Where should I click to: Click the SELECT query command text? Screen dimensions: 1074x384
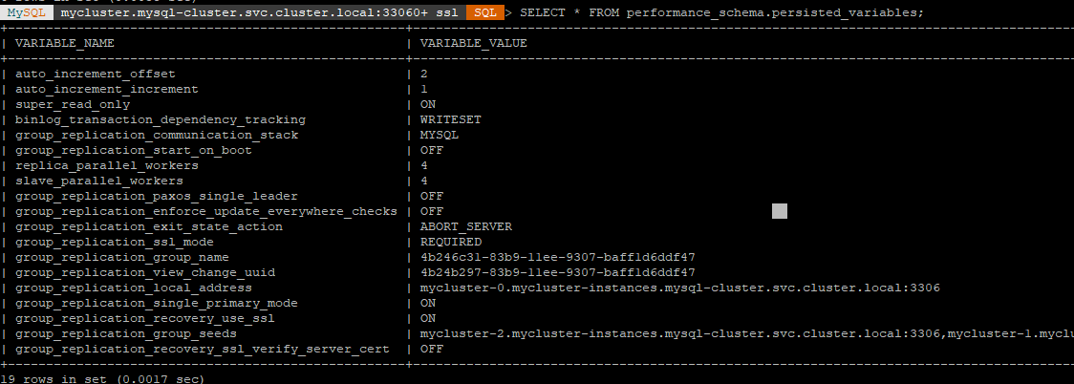click(721, 13)
